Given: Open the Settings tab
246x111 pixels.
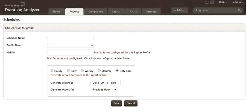Looking at the screenshot, I should click(151, 11).
